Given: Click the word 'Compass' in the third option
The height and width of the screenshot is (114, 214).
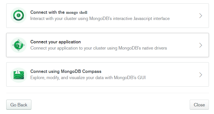Looking at the screenshot, I should point(92,71).
